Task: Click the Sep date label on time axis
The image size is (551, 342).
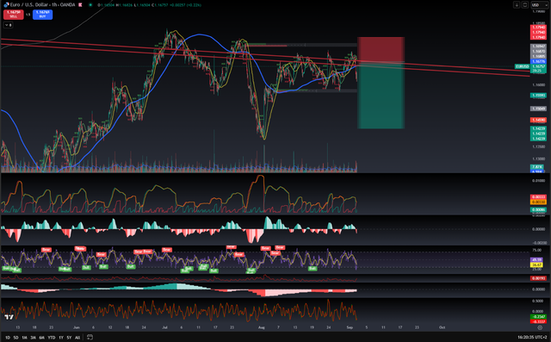Action: click(350, 327)
